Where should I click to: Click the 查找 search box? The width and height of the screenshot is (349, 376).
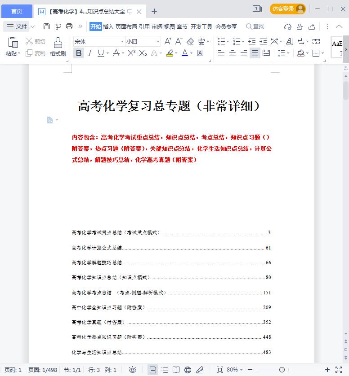coord(255,26)
